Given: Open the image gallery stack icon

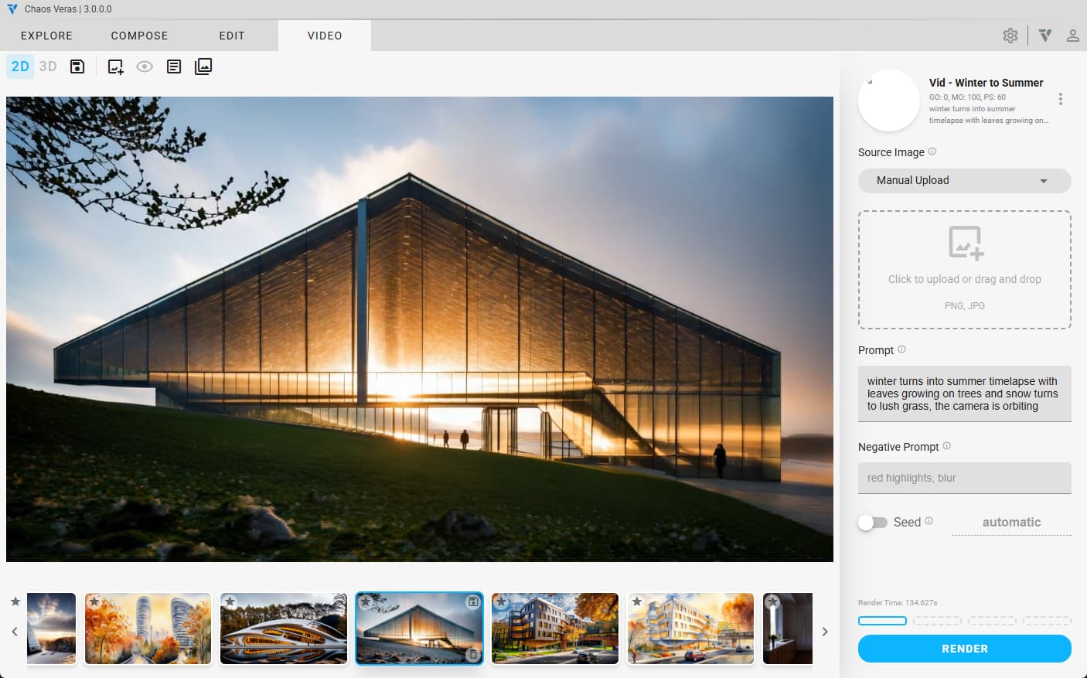Looking at the screenshot, I should [203, 66].
